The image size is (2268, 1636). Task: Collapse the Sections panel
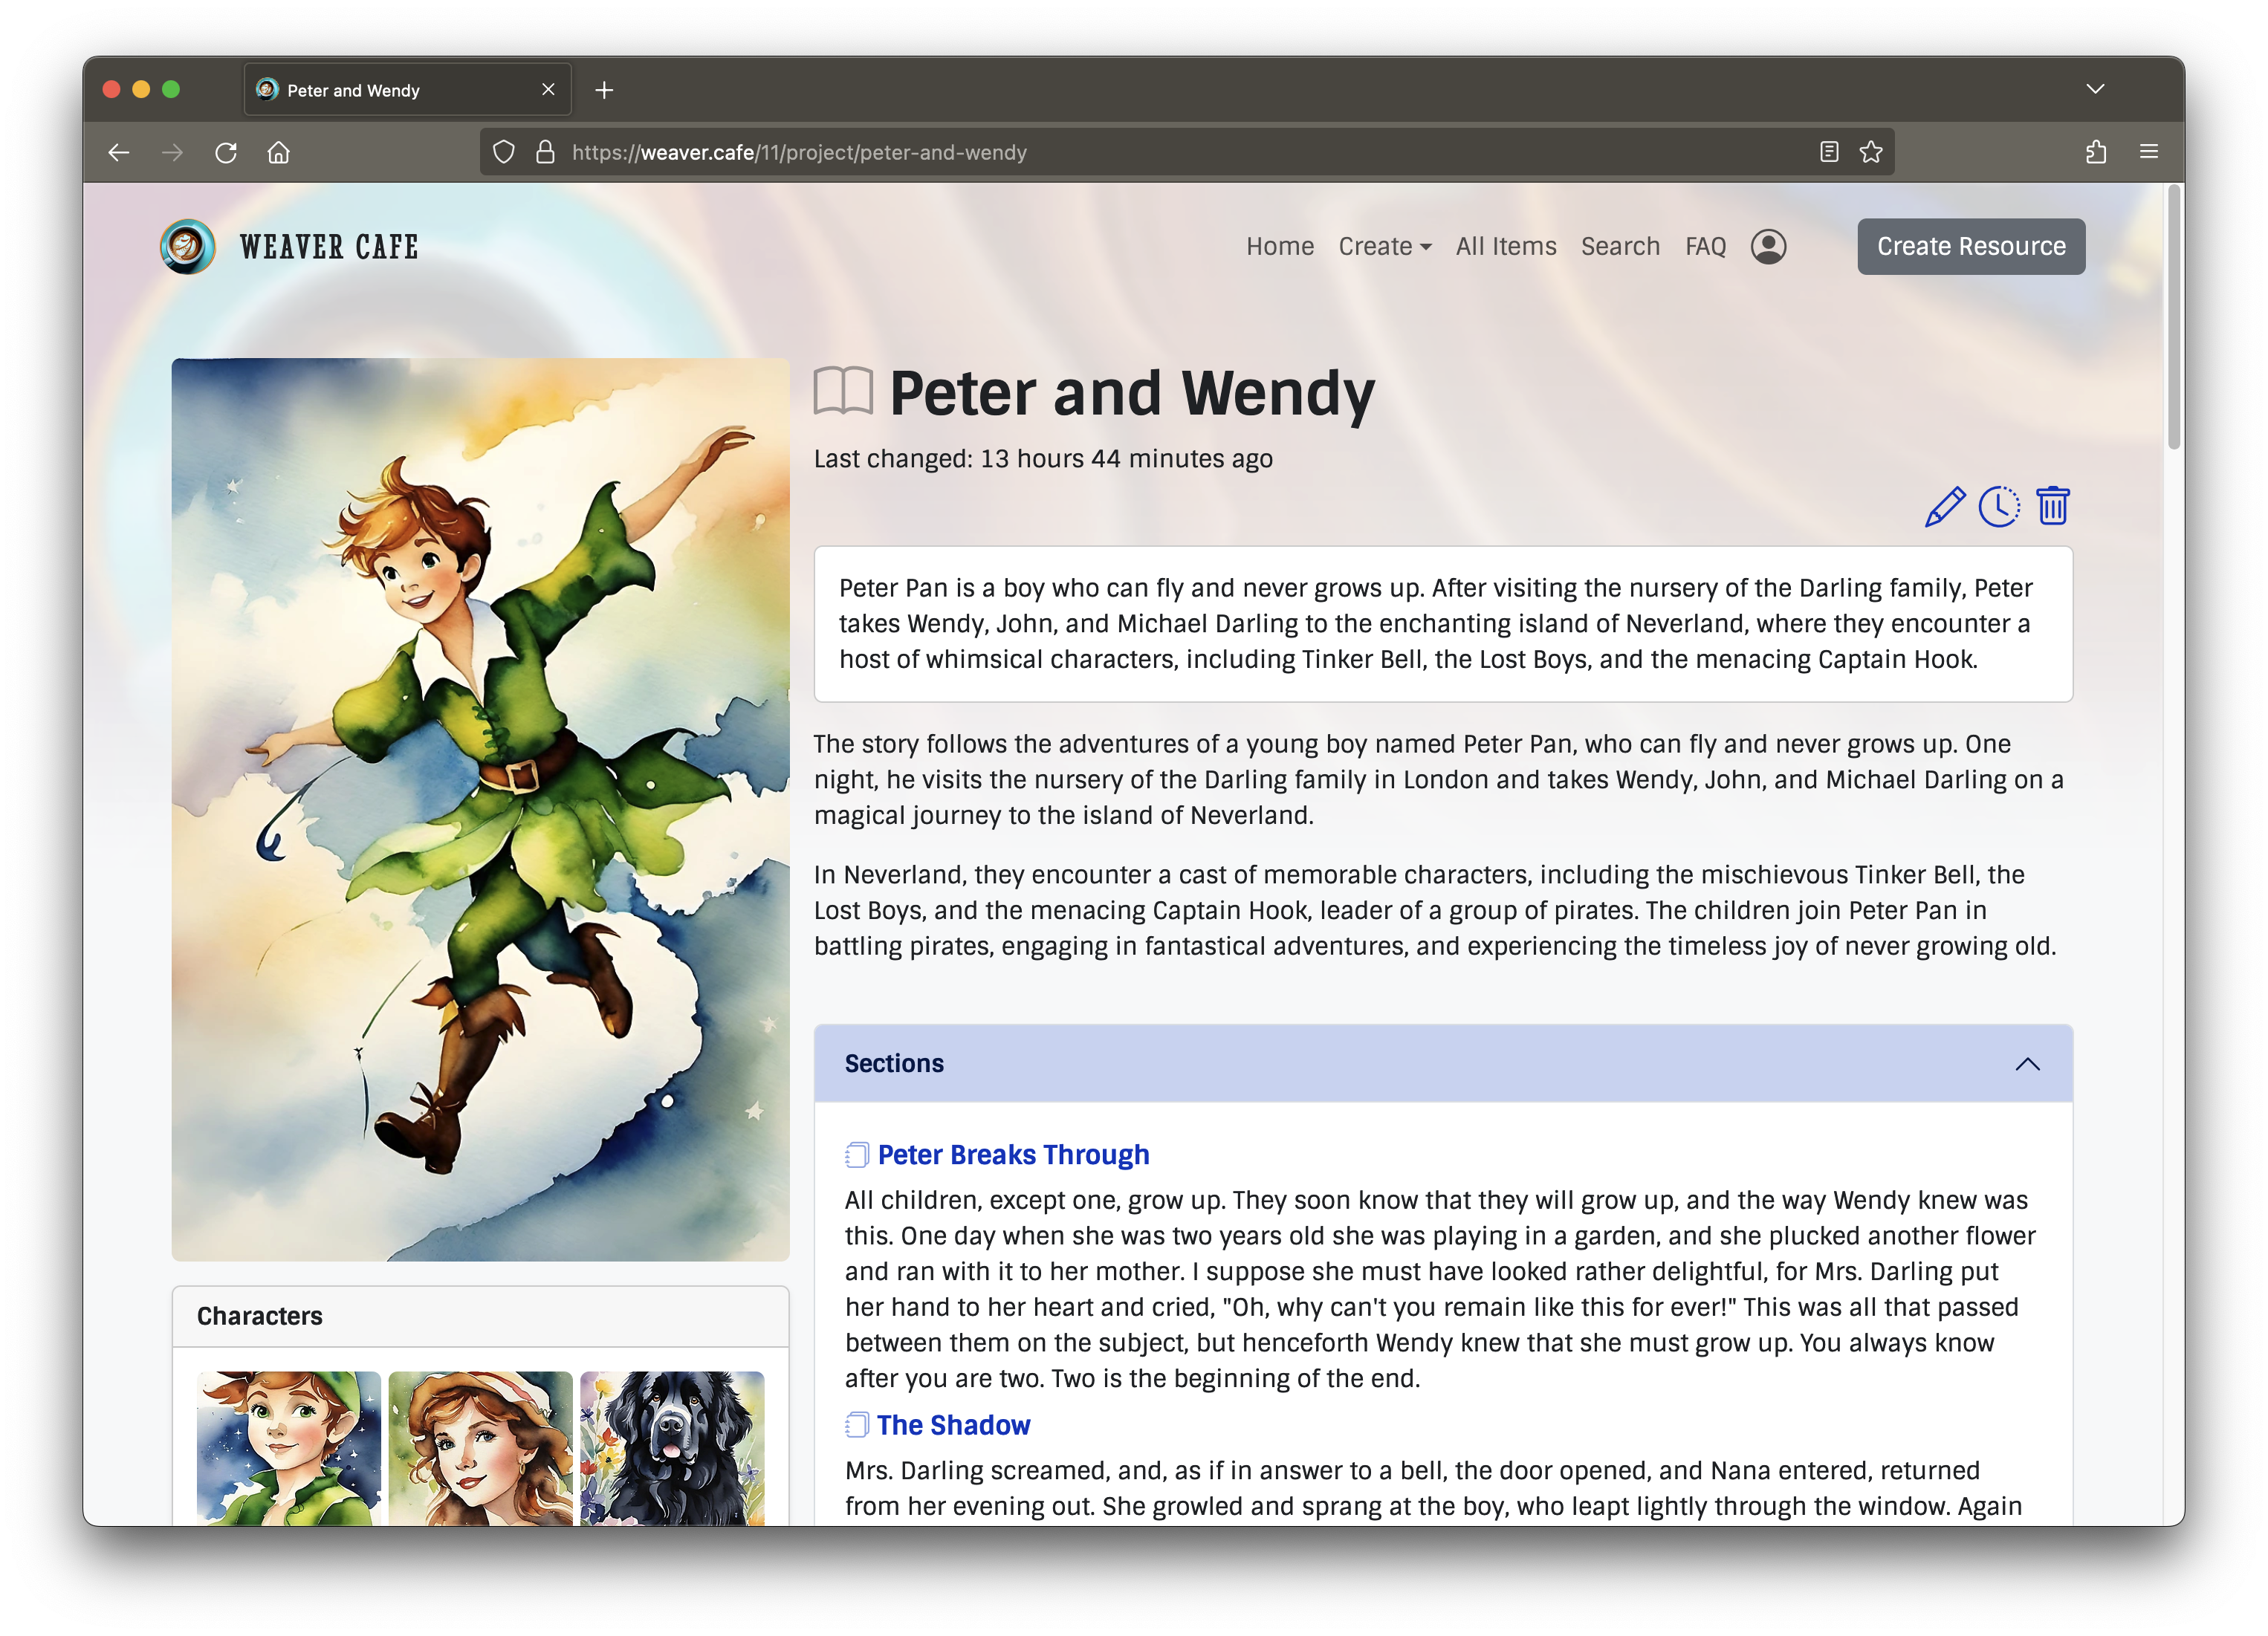[x=2027, y=1064]
